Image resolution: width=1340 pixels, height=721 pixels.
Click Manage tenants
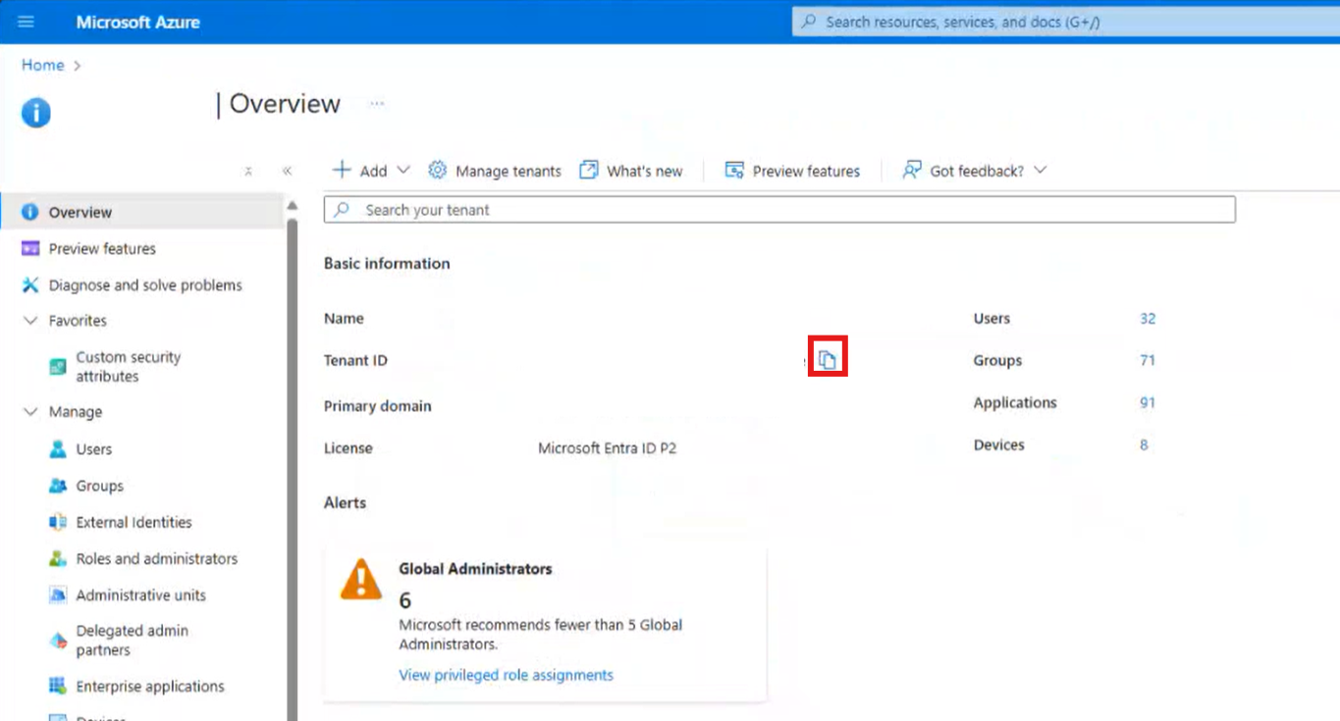(x=495, y=171)
